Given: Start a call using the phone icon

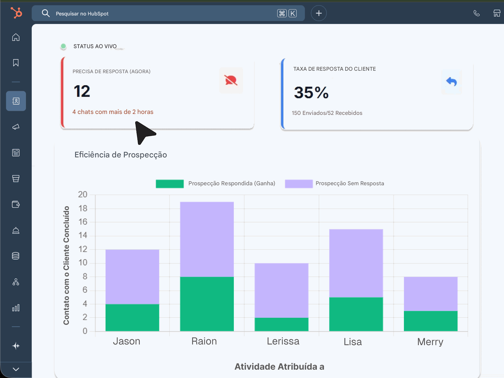Looking at the screenshot, I should (x=477, y=13).
